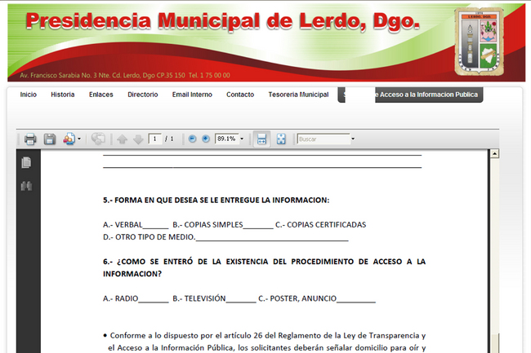Go to the next page with down arrow
This screenshot has height=353, width=531.
coord(138,139)
